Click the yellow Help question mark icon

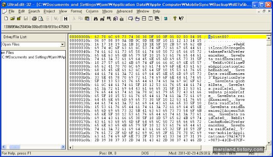click(x=174, y=18)
